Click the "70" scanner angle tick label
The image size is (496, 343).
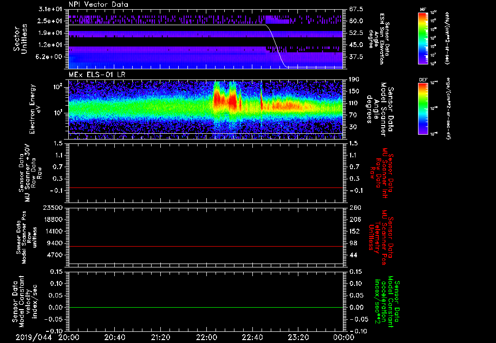[x=353, y=115]
